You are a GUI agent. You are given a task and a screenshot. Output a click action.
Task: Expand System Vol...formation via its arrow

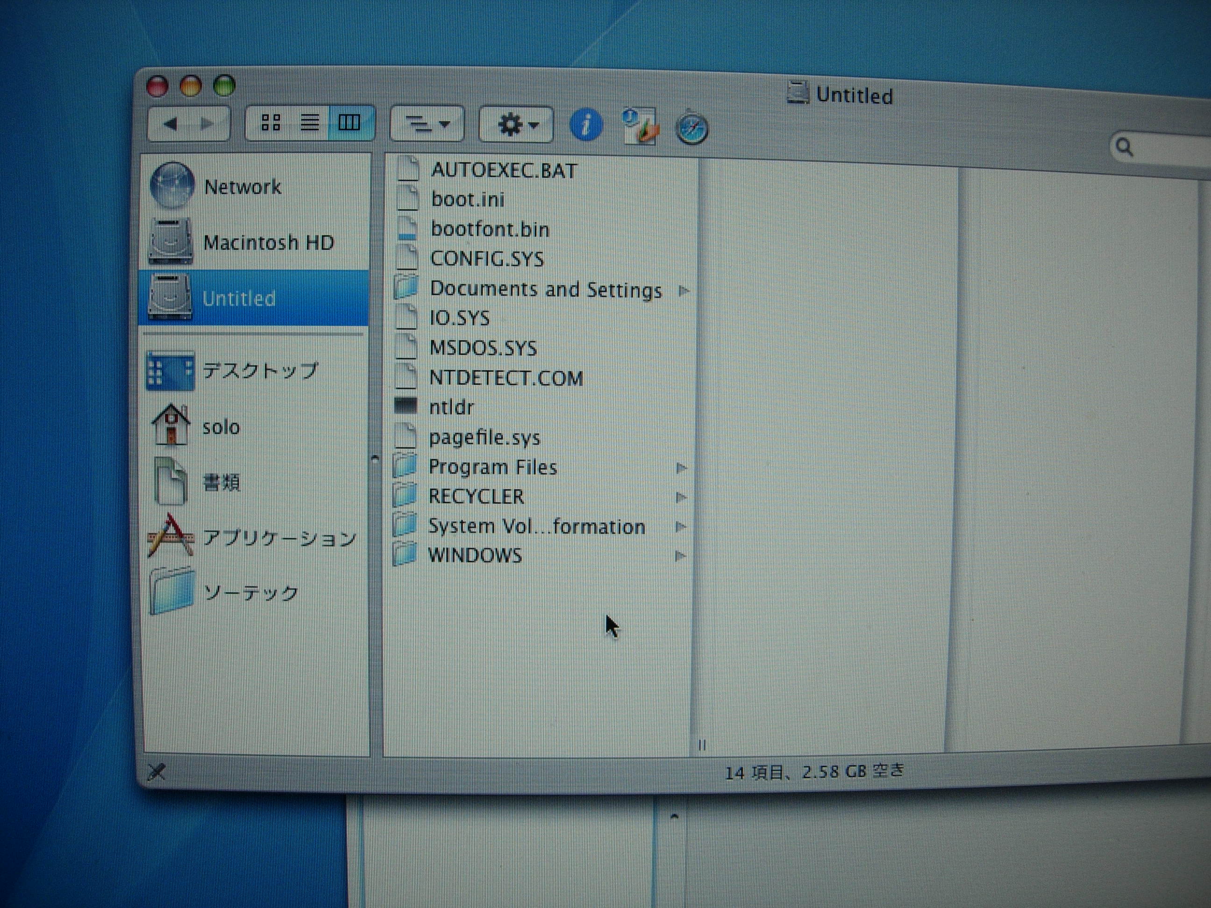point(681,526)
